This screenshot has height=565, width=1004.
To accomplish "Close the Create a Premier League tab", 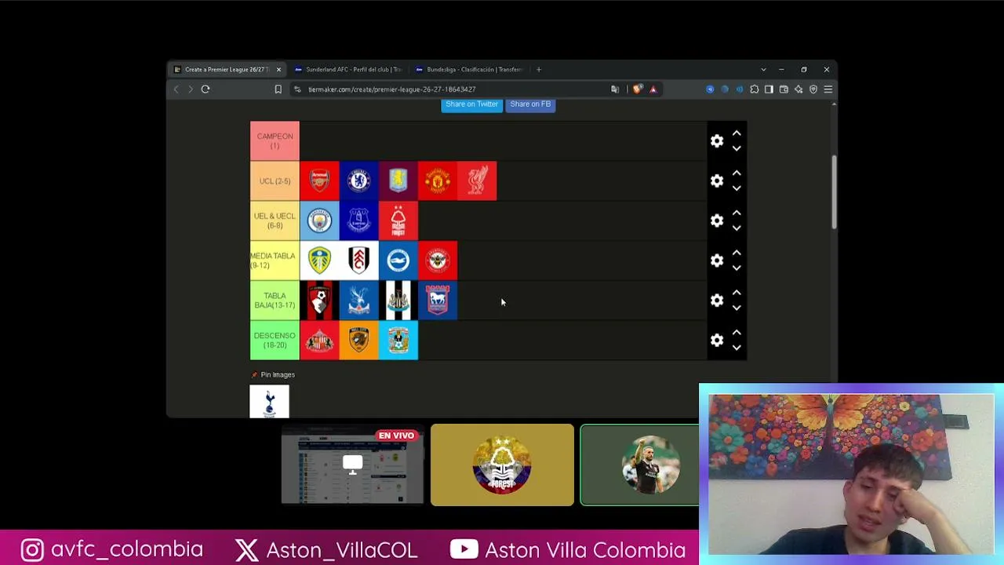I will (x=278, y=70).
